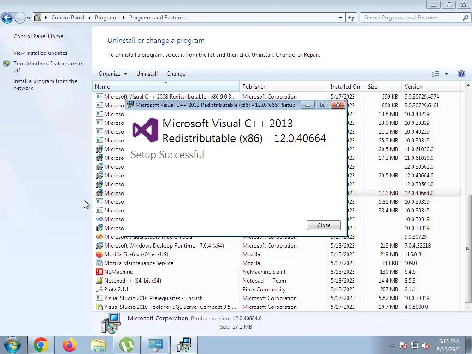Click version 11.0.61030.0 with 20.5 MB
This screenshot has height=354, width=472.
tap(404, 149)
